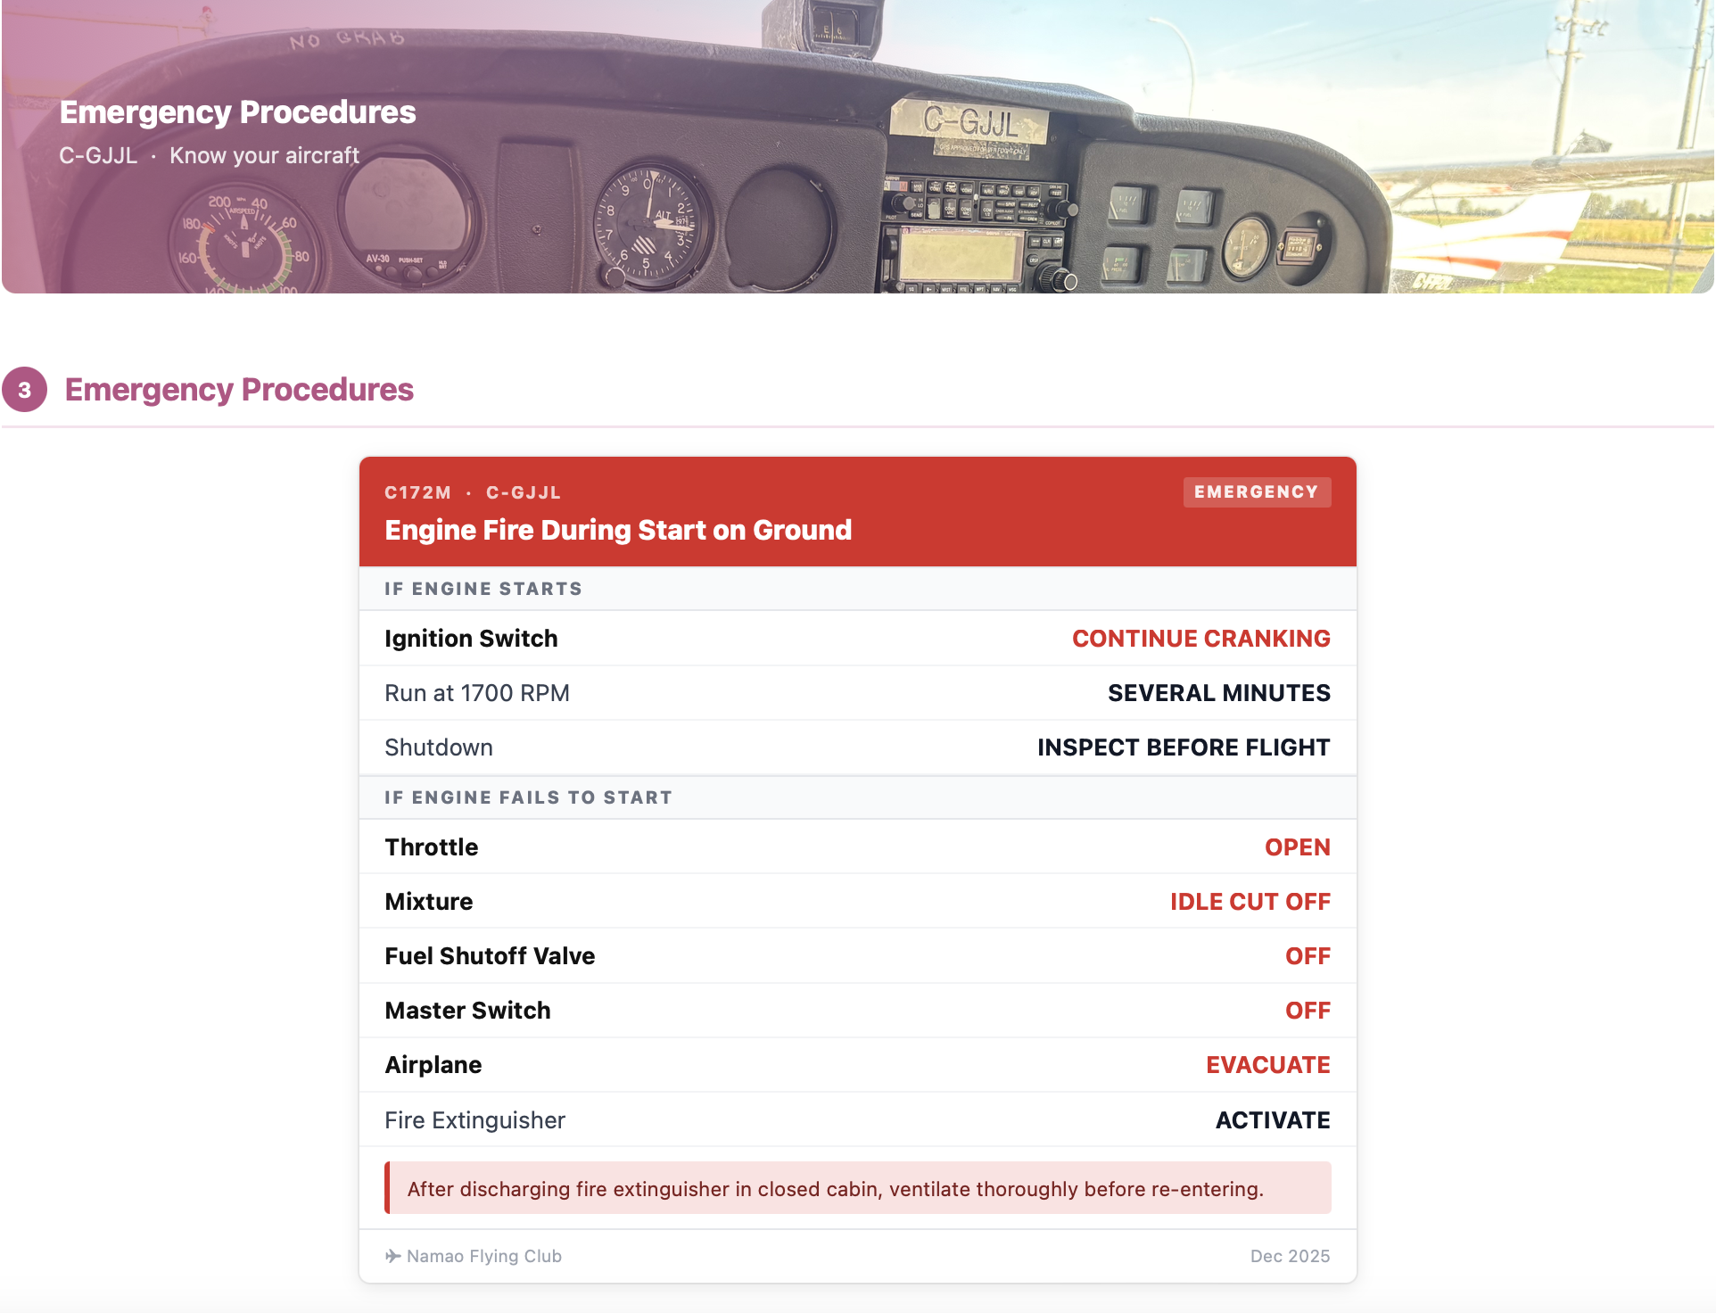Screen dimensions: 1716x1313
Task: Click the Fuel Shutoff Valve label
Action: 490,956
